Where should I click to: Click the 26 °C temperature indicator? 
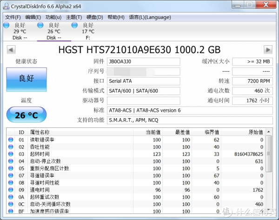(27, 115)
